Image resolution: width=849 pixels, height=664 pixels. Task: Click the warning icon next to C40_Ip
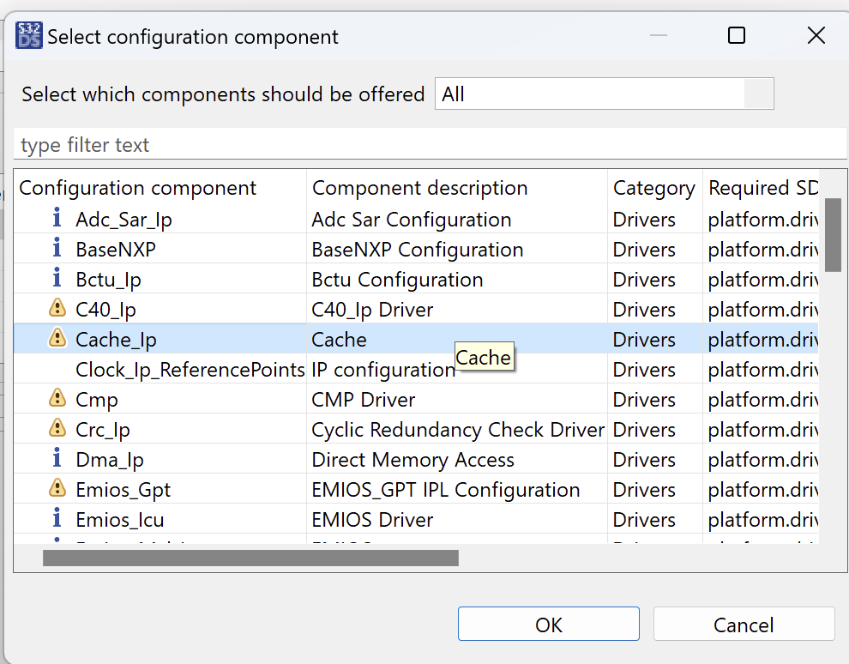click(57, 309)
